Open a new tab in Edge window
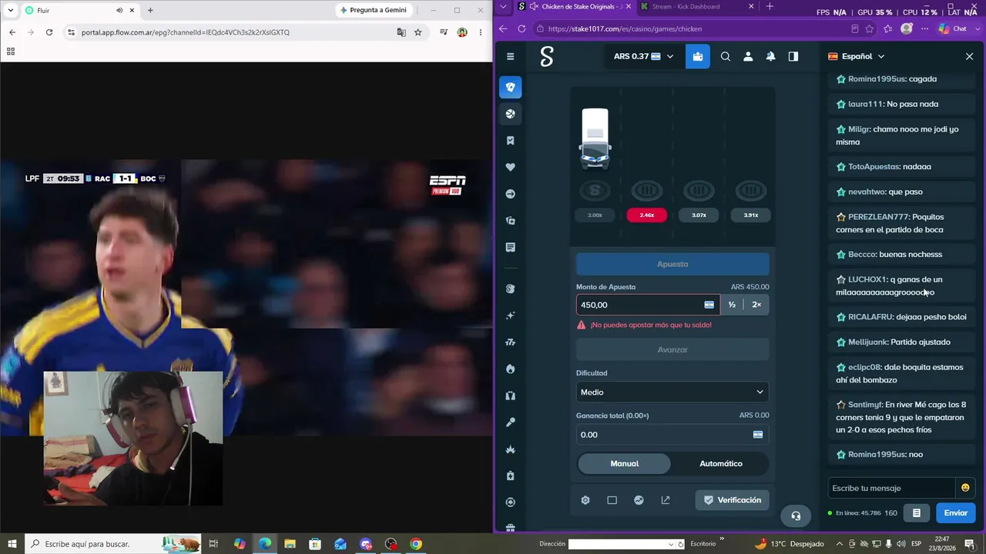 point(769,7)
